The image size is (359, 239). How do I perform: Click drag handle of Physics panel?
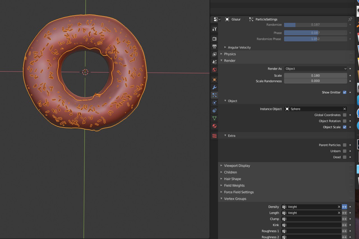tap(351, 54)
